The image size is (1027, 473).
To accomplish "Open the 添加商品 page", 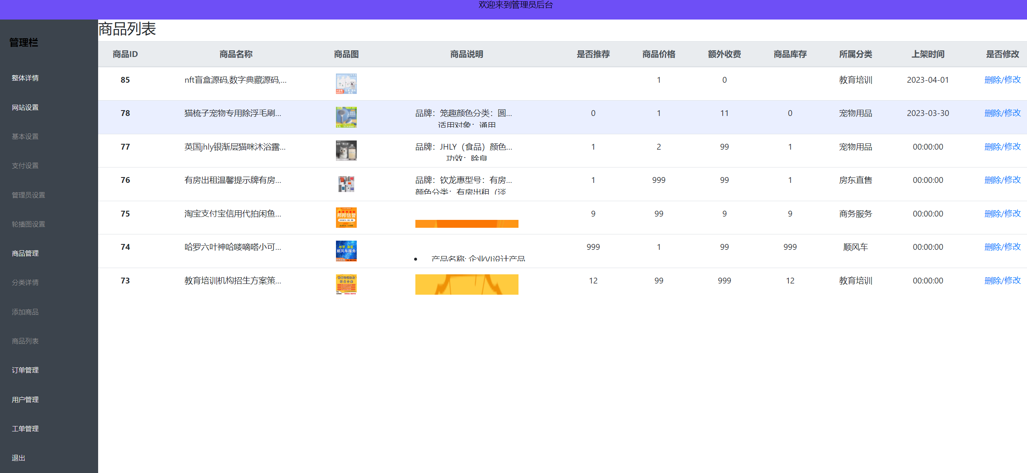I will point(25,312).
